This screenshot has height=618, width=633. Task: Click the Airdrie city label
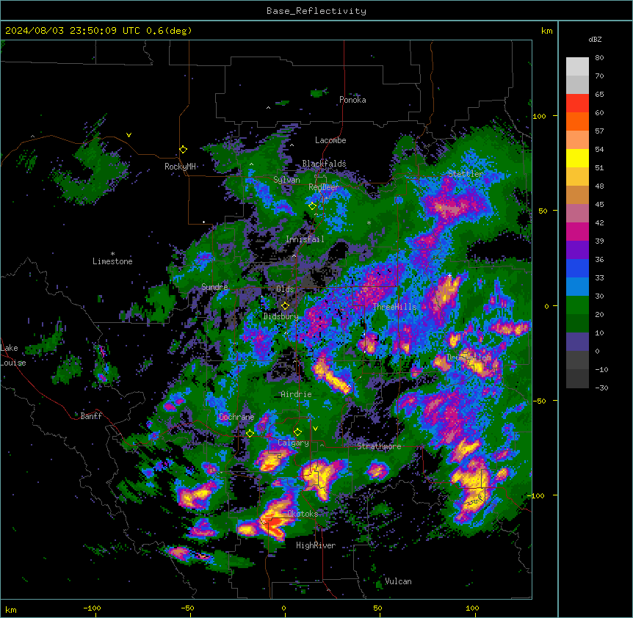(x=296, y=394)
